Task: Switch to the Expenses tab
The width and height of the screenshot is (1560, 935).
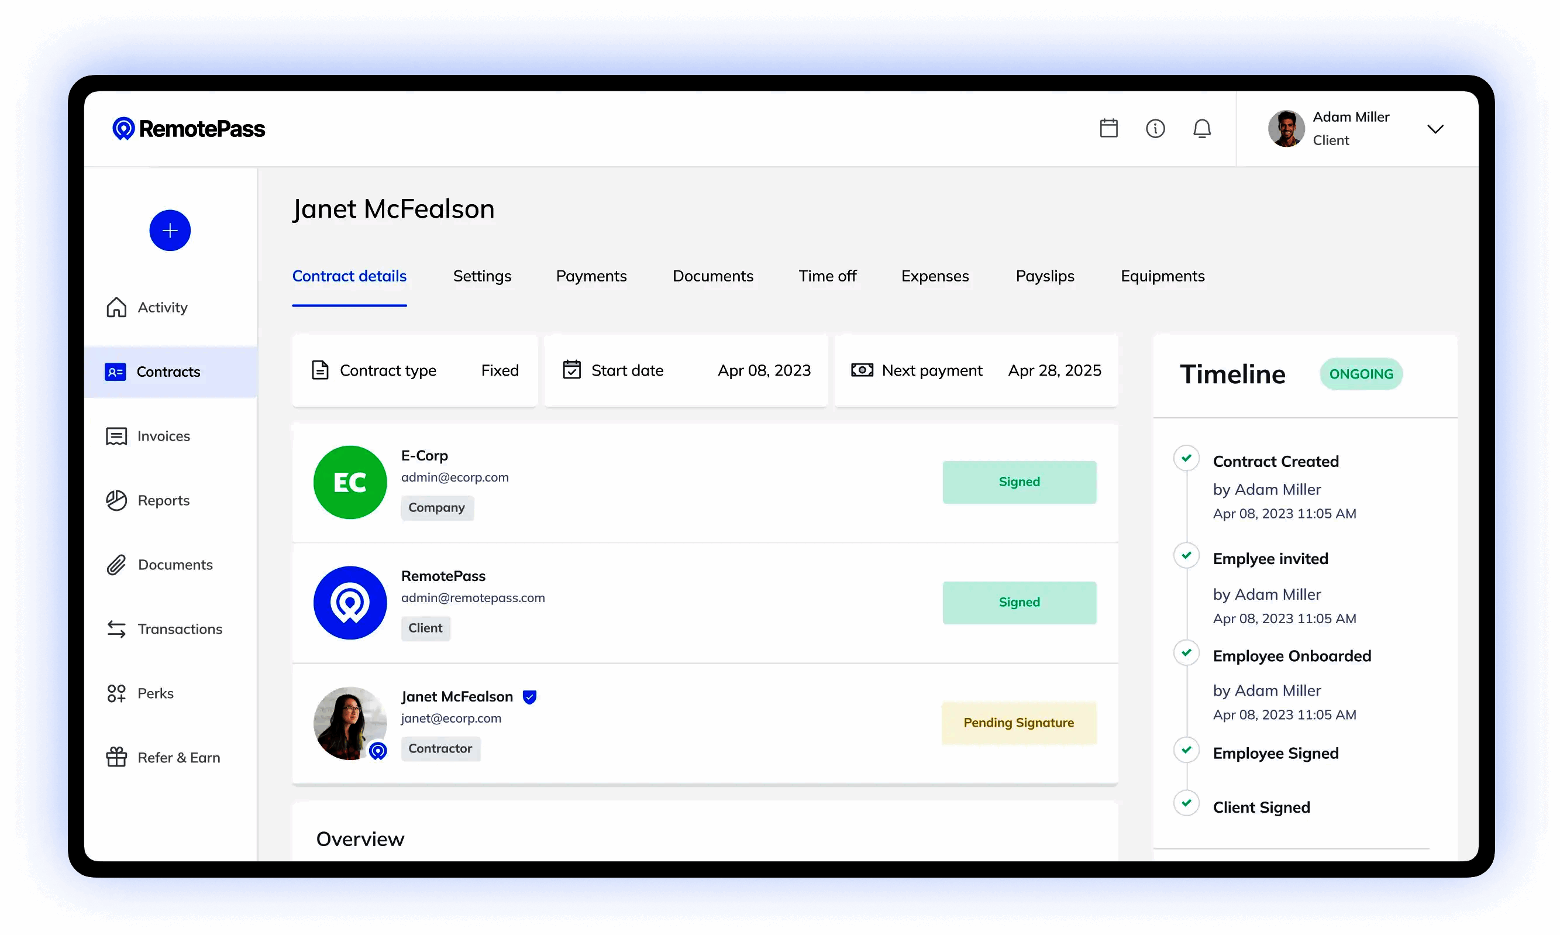Action: [935, 277]
